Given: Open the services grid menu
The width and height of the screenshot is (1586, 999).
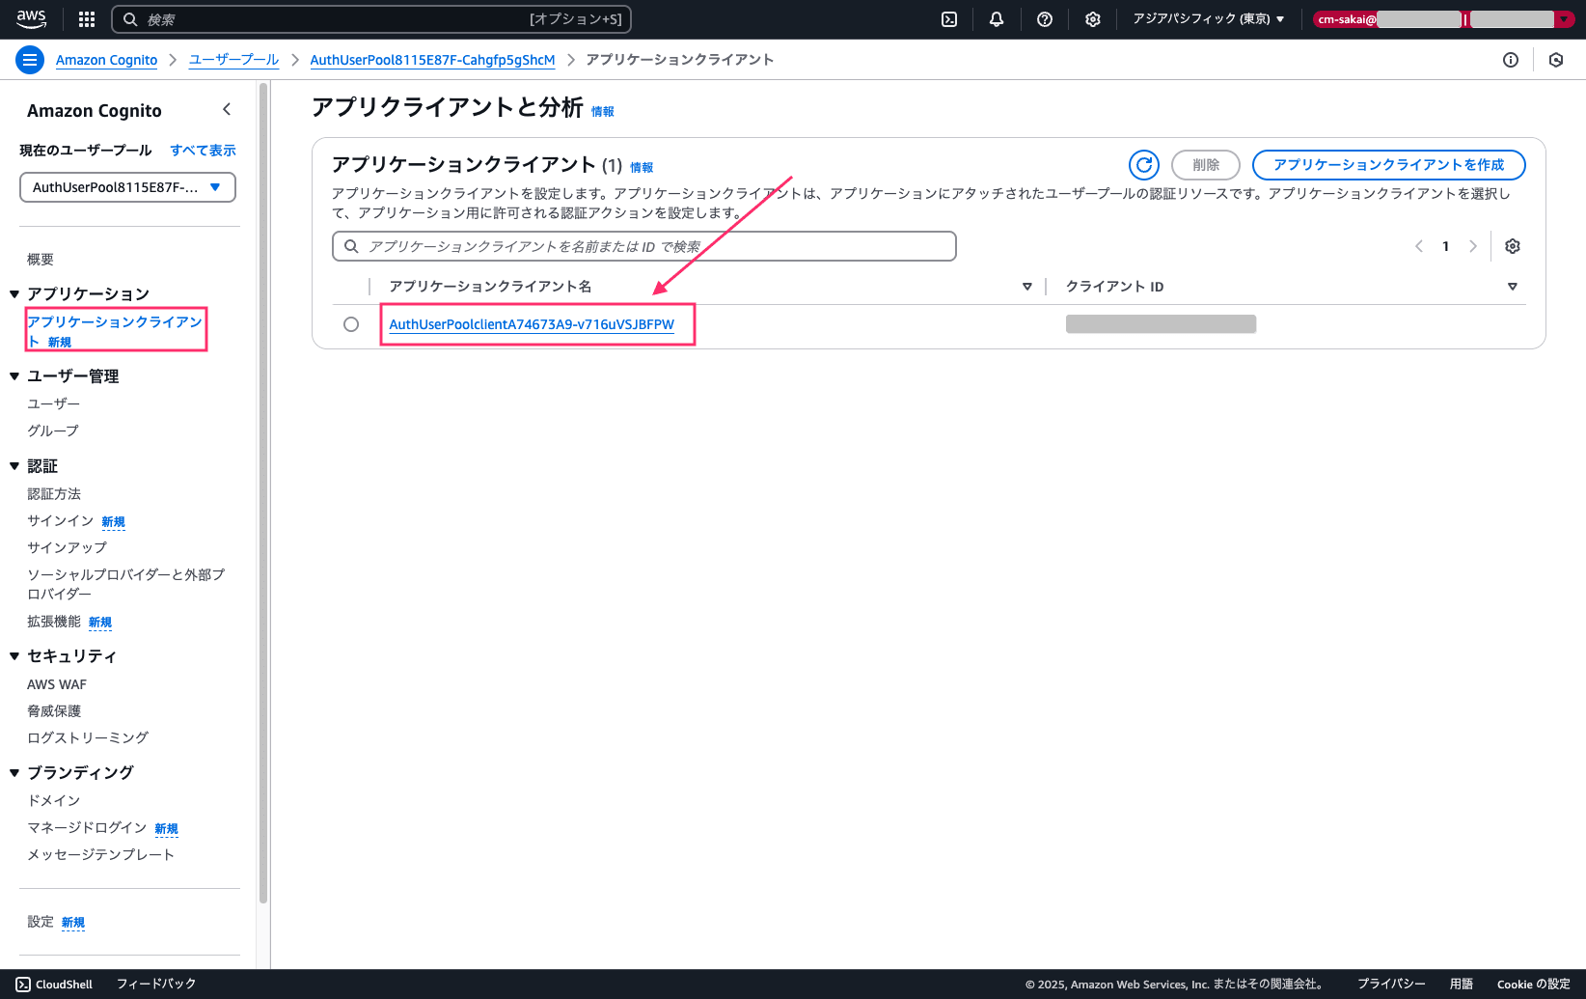Looking at the screenshot, I should [x=87, y=19].
